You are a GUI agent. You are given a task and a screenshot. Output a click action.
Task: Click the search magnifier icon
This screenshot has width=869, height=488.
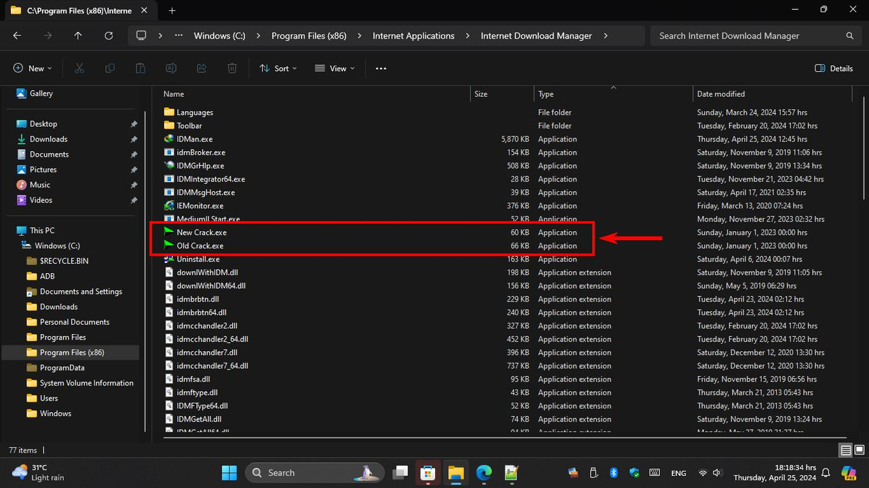tap(849, 36)
